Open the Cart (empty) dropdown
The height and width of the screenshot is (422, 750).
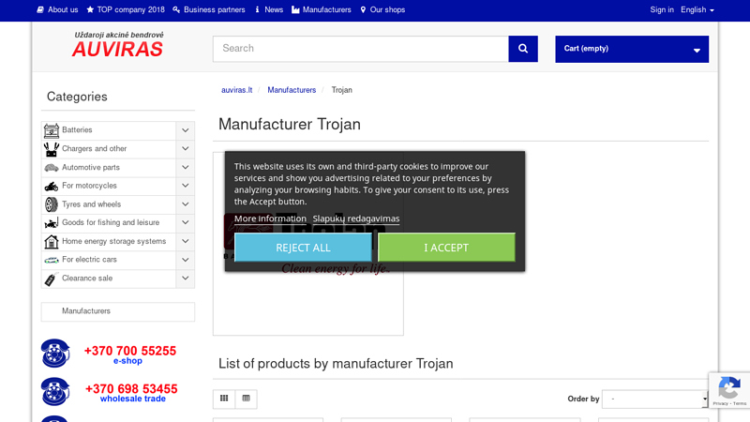pyautogui.click(x=632, y=49)
